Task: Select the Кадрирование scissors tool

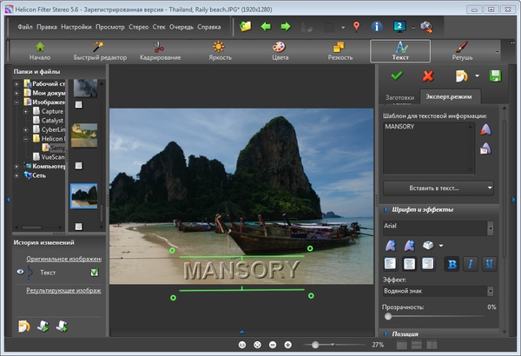Action: tap(160, 51)
